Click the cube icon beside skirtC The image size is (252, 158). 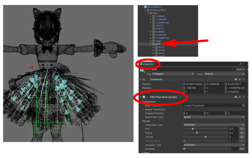point(156,53)
